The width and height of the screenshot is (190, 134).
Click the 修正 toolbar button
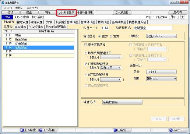pos(29,13)
